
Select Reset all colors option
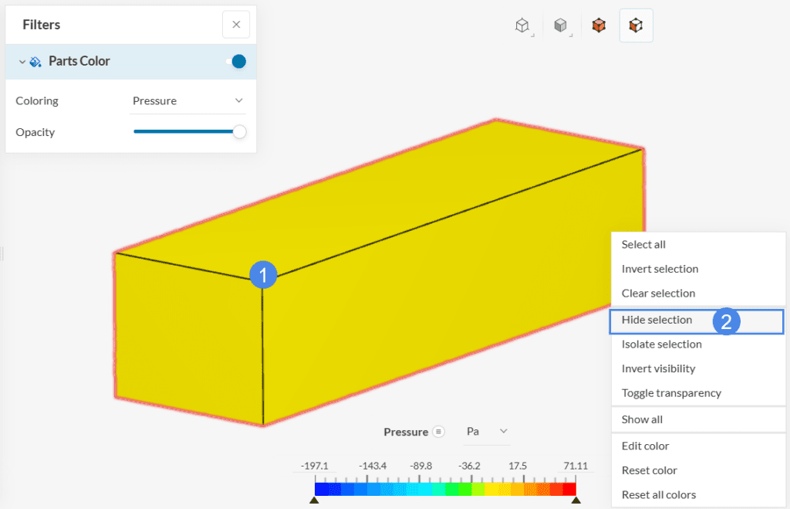[x=658, y=495]
